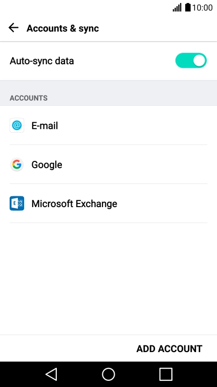The height and width of the screenshot is (387, 217).
Task: Open the Microsoft Exchange accounts entry
Action: pyautogui.click(x=108, y=204)
